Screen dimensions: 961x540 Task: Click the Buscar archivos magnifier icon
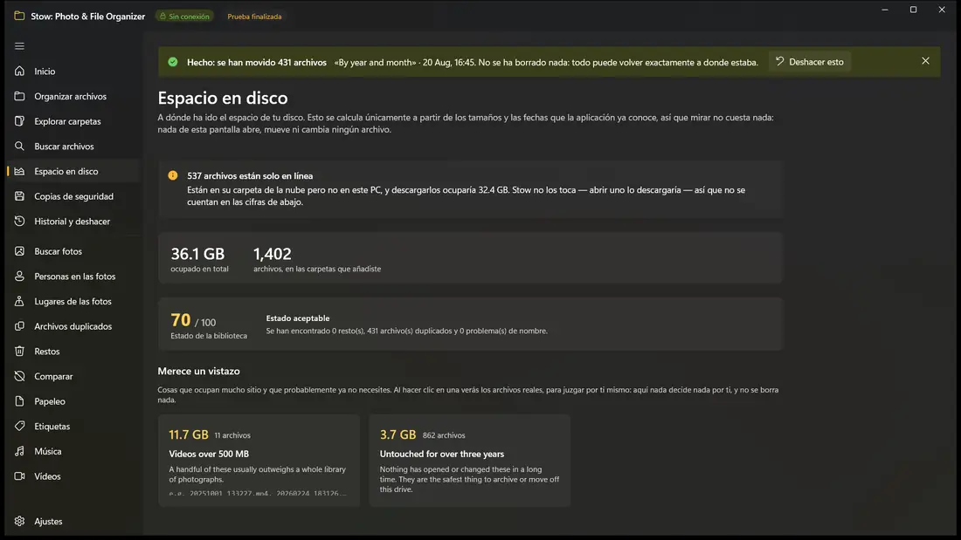point(19,147)
